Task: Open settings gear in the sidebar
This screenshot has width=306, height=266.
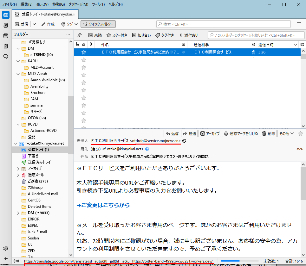Action: tap(6, 248)
